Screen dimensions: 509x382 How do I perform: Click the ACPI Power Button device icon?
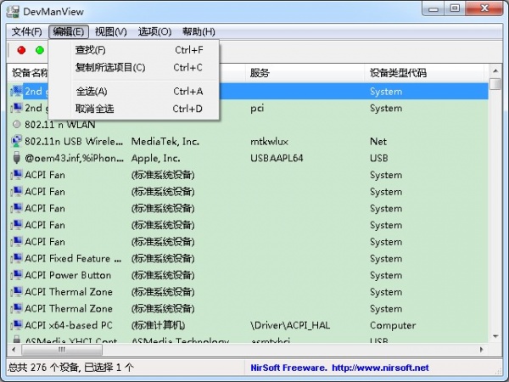16,275
